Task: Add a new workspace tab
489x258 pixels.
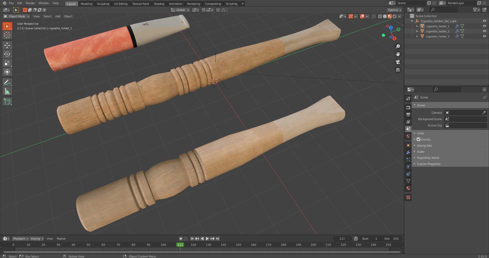Action: click(x=242, y=4)
